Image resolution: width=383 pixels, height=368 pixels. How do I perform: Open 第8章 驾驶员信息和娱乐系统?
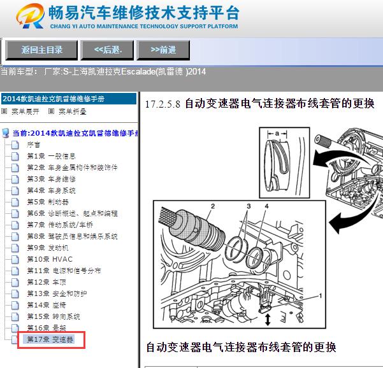pos(72,236)
